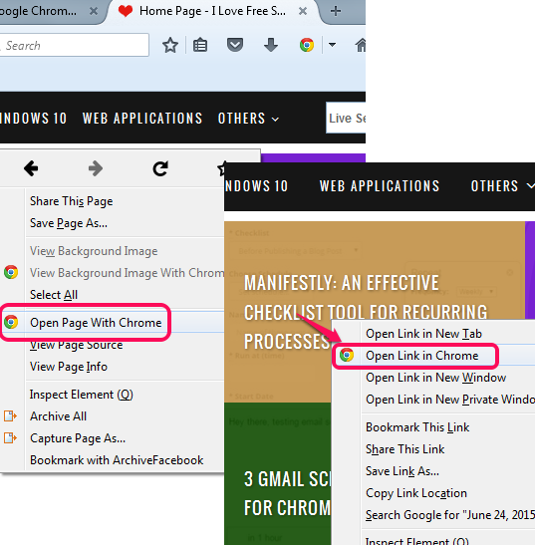The width and height of the screenshot is (535, 545).
Task: Click the Live Search box on the site
Action: pos(346,118)
